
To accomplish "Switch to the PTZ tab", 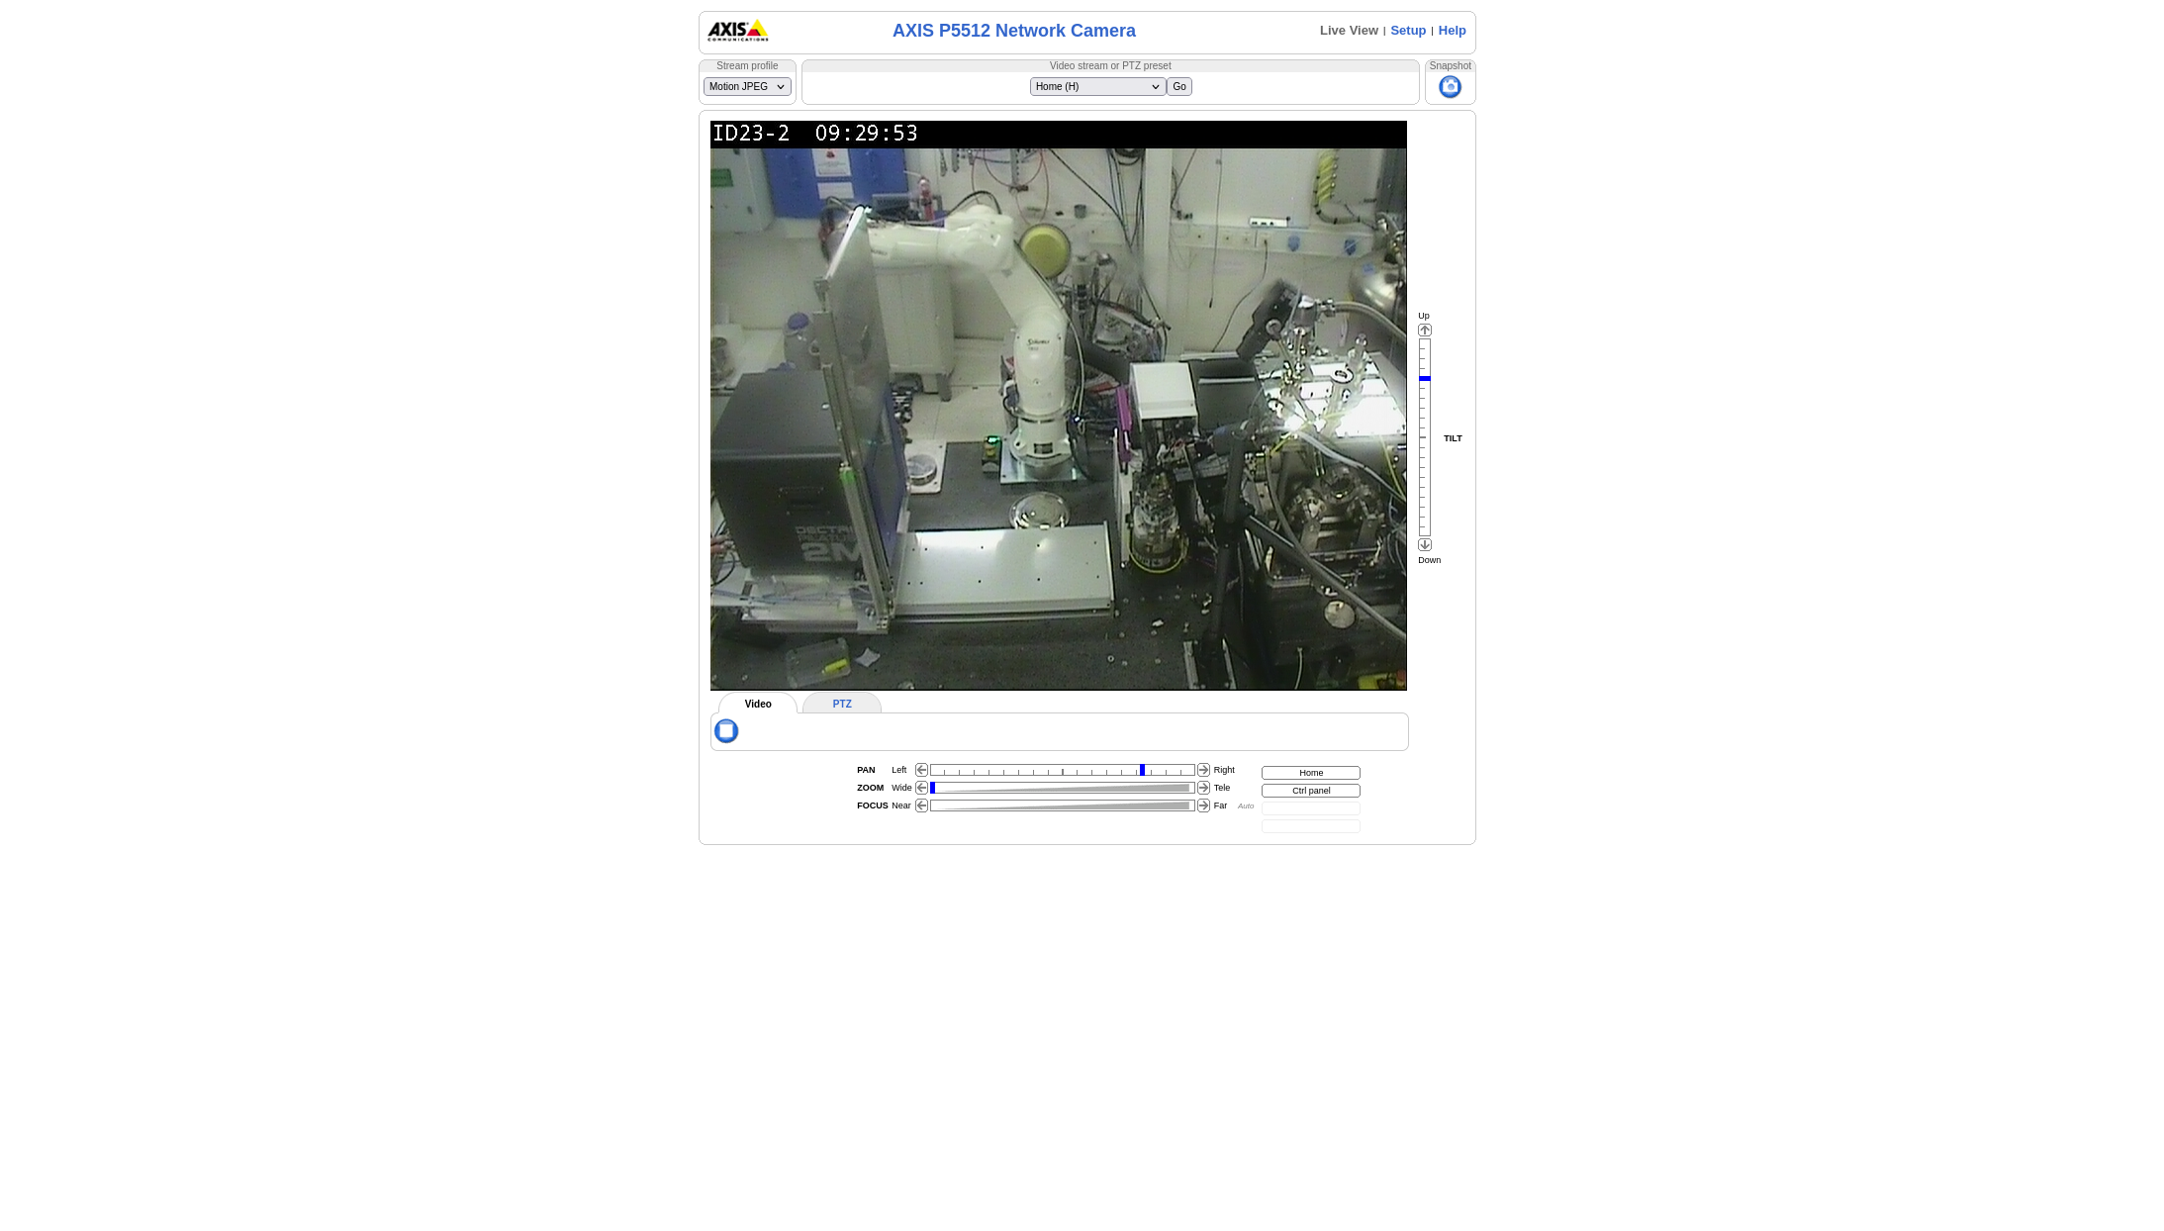I will (x=841, y=704).
